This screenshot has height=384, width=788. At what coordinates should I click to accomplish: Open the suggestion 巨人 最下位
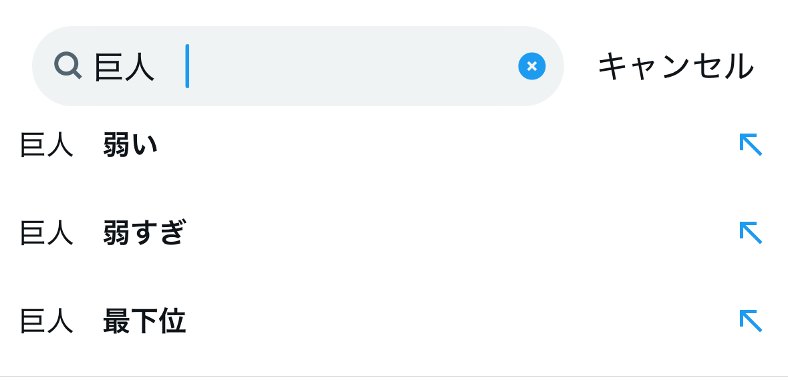394,321
